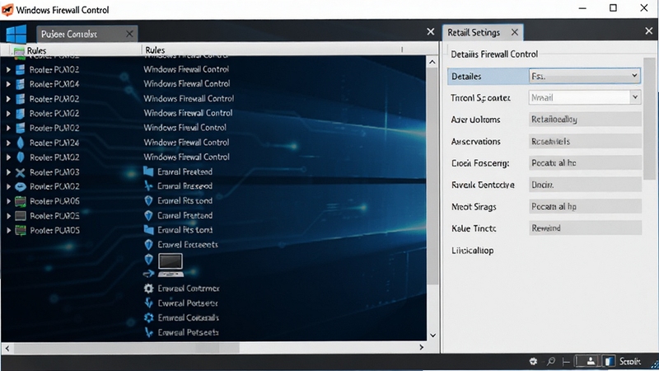Screen dimensions: 659x371
Task: Close the right settings panel
Action: 649,31
